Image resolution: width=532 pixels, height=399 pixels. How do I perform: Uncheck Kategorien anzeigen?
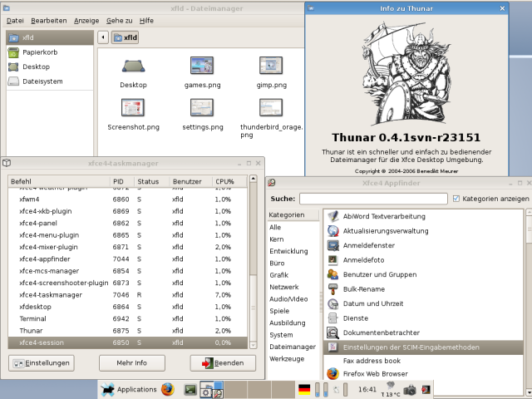point(456,199)
